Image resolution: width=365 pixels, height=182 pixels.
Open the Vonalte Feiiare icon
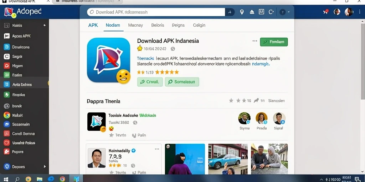[7, 143]
